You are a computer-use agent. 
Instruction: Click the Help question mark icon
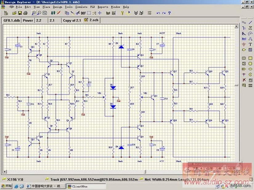coord(169,13)
